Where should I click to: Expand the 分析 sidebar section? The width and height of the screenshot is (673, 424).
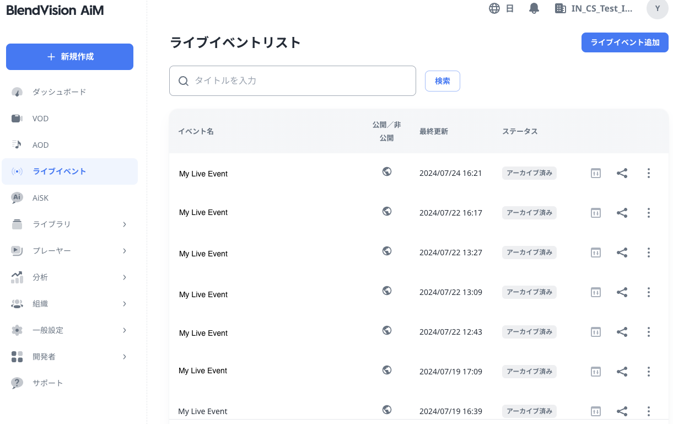coord(70,277)
